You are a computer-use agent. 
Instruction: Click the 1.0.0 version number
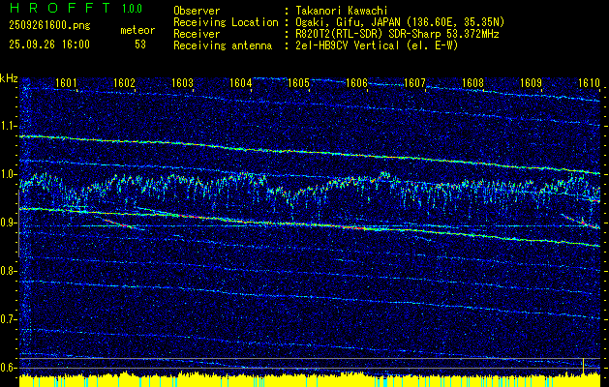(x=131, y=8)
